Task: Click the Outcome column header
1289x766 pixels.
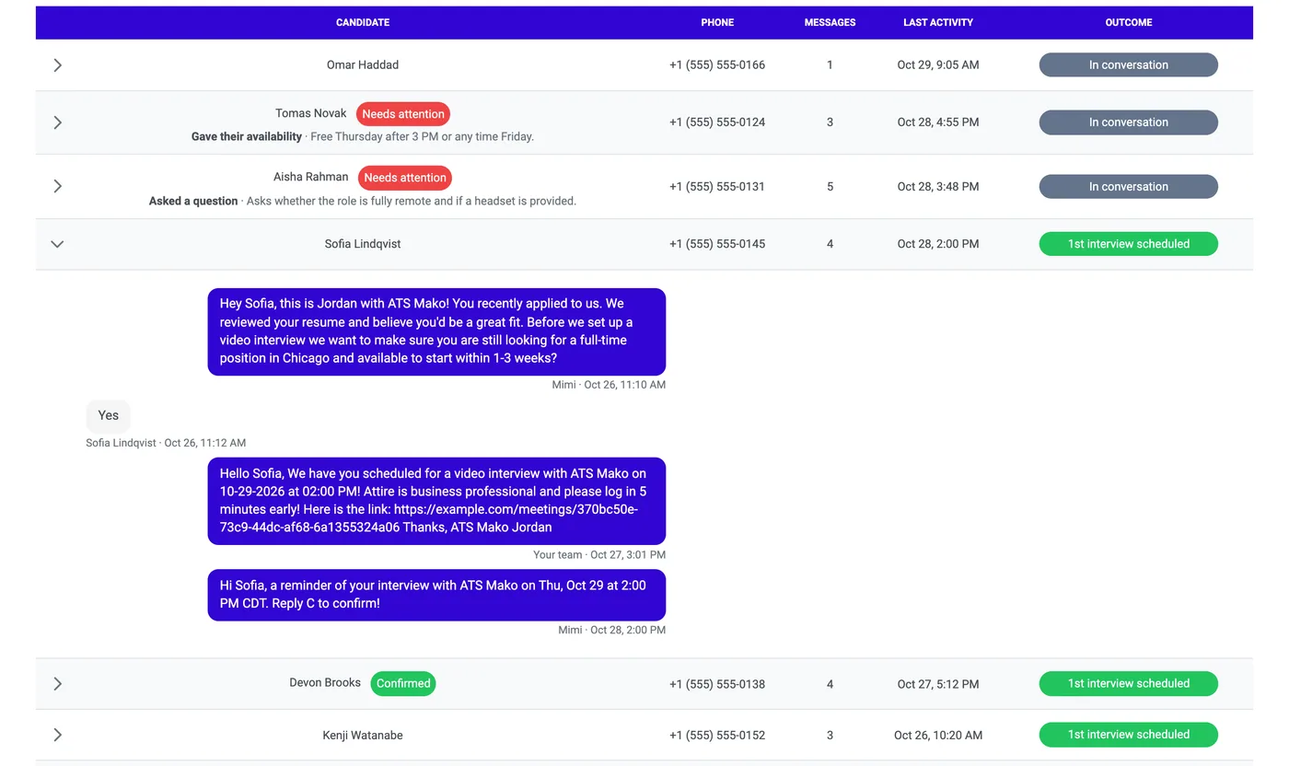Action: (x=1129, y=22)
